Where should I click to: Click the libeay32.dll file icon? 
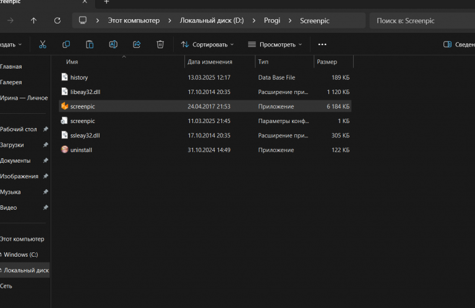[x=64, y=92]
